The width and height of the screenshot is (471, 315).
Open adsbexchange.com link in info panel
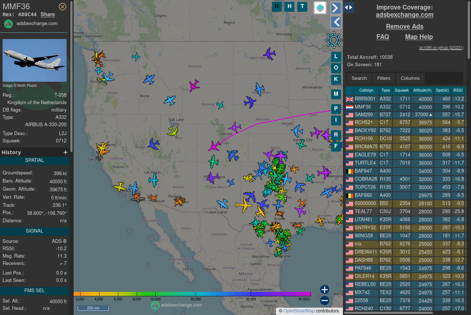[x=37, y=23]
